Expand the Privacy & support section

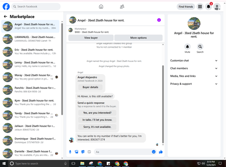tap(194, 84)
